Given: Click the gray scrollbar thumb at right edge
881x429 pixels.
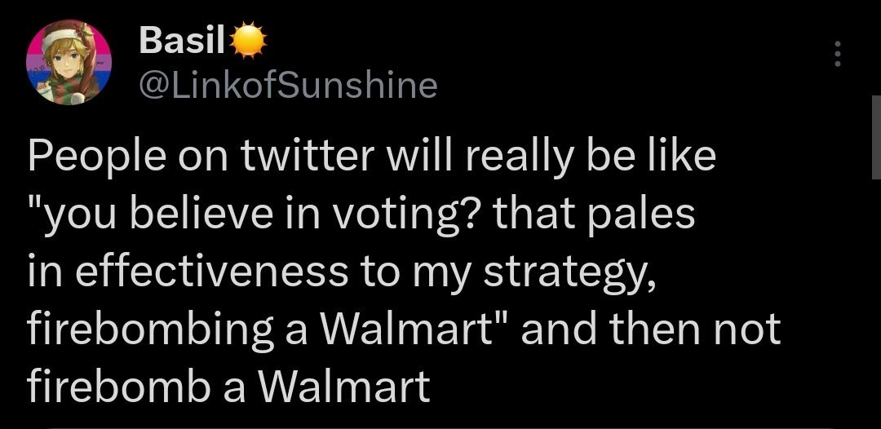Looking at the screenshot, I should (x=876, y=137).
